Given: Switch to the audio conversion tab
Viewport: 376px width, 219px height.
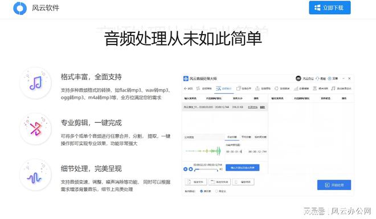Looking at the screenshot, I should point(204,89).
